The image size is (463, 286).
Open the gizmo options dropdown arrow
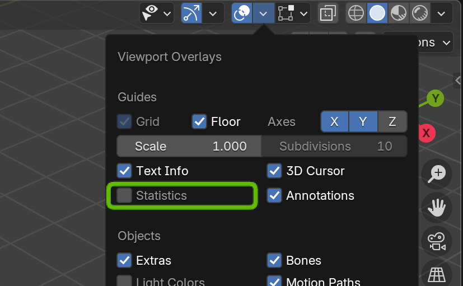213,13
